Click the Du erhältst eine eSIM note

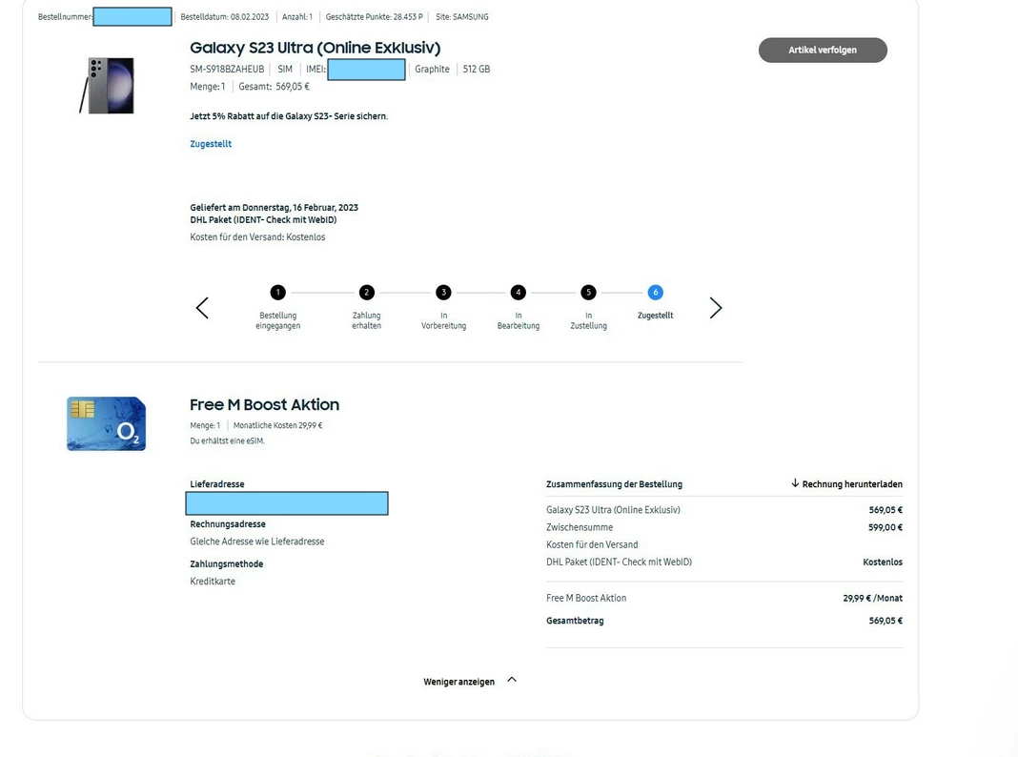click(227, 440)
